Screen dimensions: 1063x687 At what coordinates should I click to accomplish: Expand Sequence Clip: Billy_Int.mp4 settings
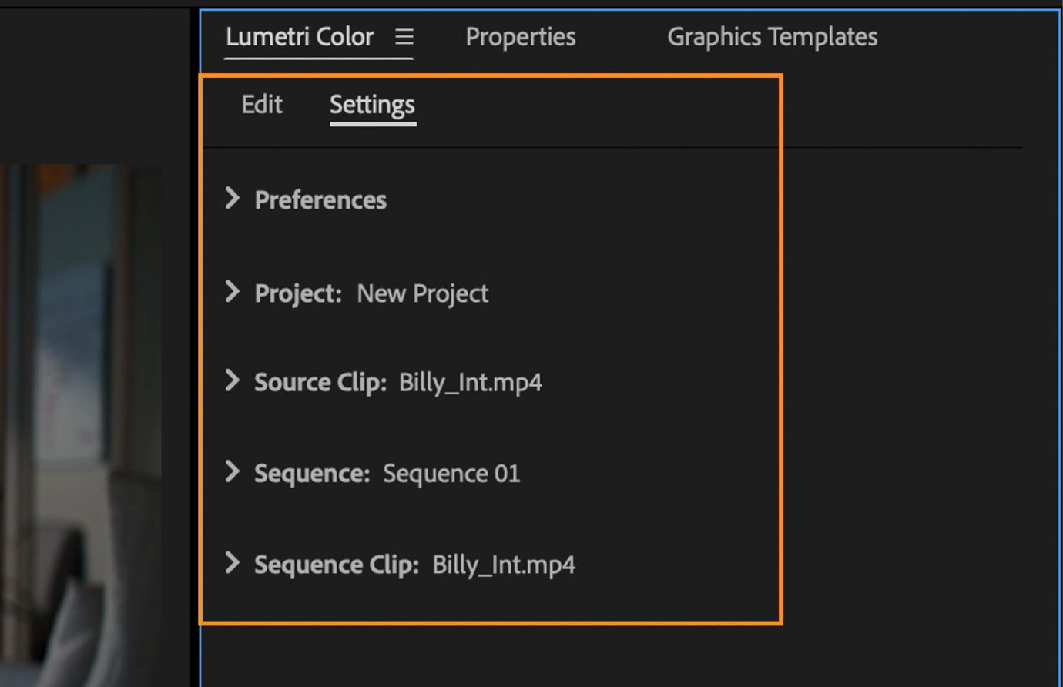pyautogui.click(x=233, y=563)
